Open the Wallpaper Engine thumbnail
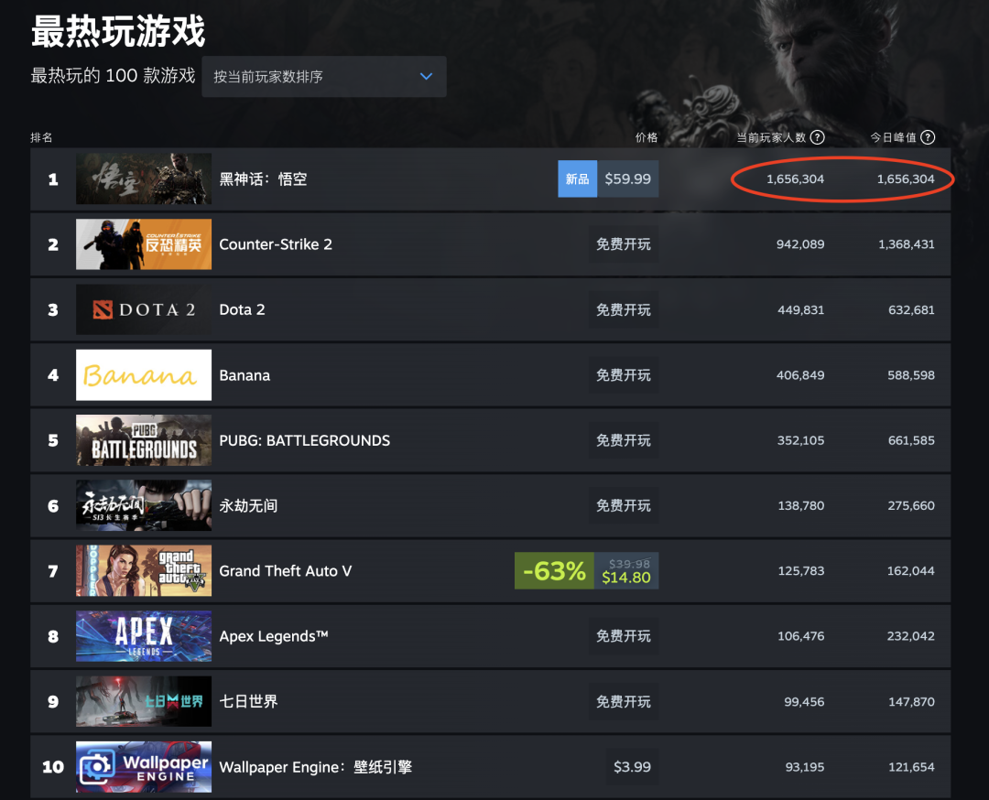Image resolution: width=989 pixels, height=800 pixels. point(144,766)
